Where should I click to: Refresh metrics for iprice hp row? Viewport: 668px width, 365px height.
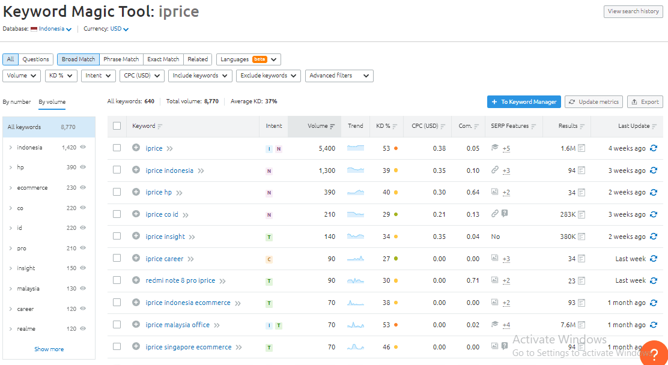[654, 192]
